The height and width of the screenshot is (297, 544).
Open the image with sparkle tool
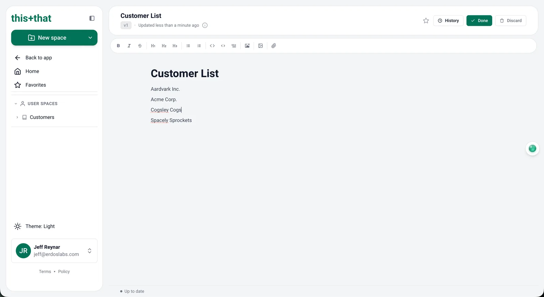point(247,46)
